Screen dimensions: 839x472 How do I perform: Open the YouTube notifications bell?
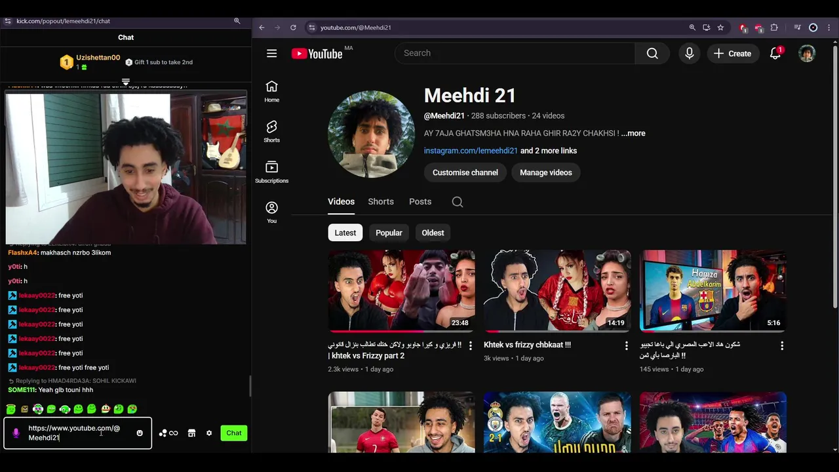click(x=775, y=54)
